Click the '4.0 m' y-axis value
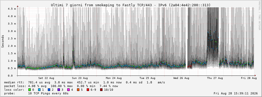Viewport: 262px width, 97px height. tap(12, 16)
